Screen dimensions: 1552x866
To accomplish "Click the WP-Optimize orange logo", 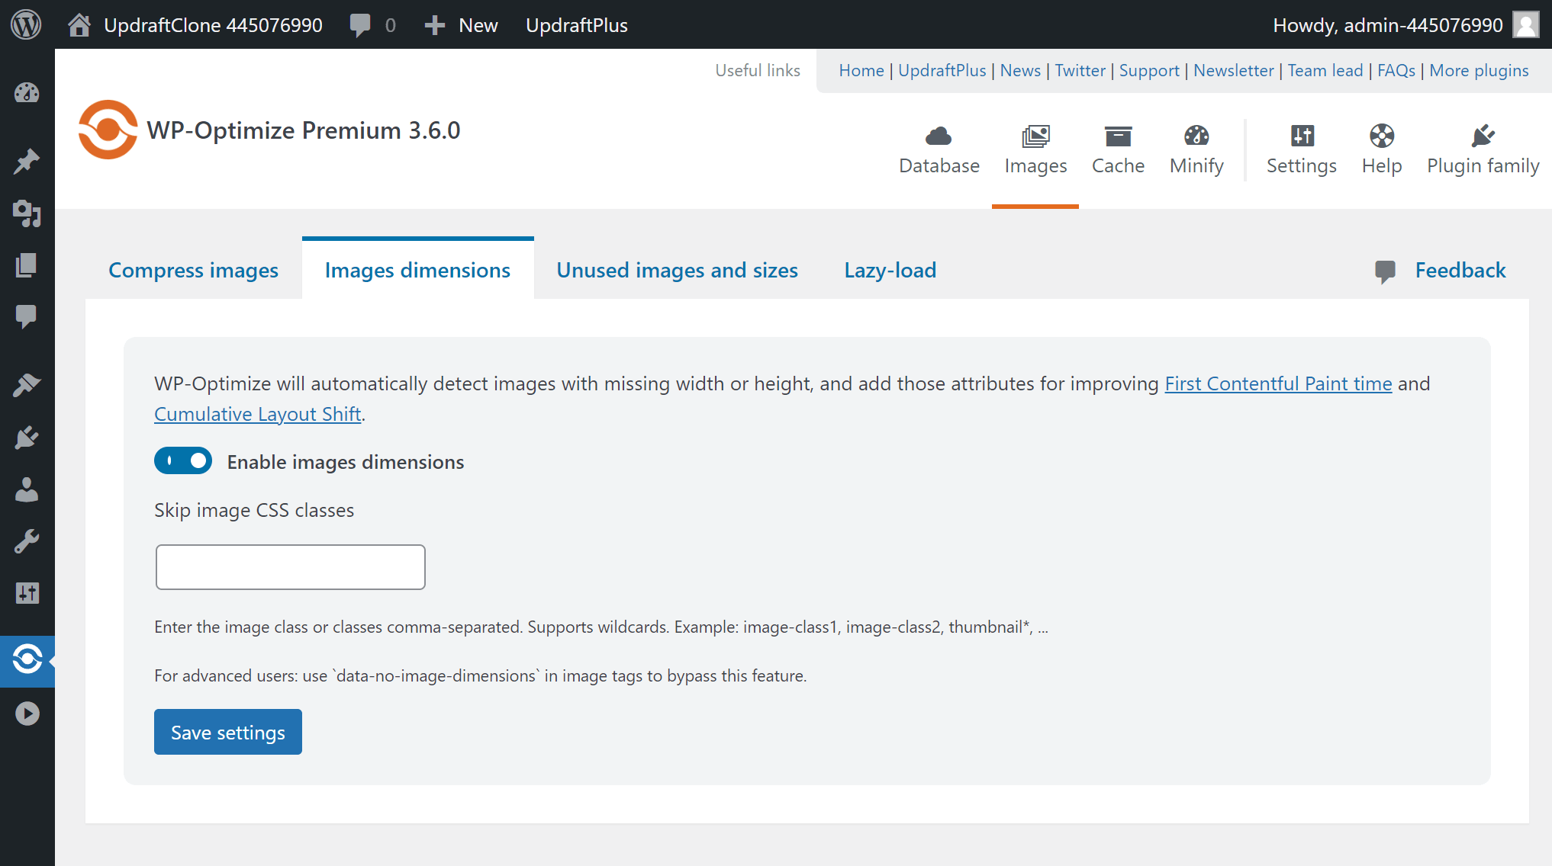I will 108,130.
